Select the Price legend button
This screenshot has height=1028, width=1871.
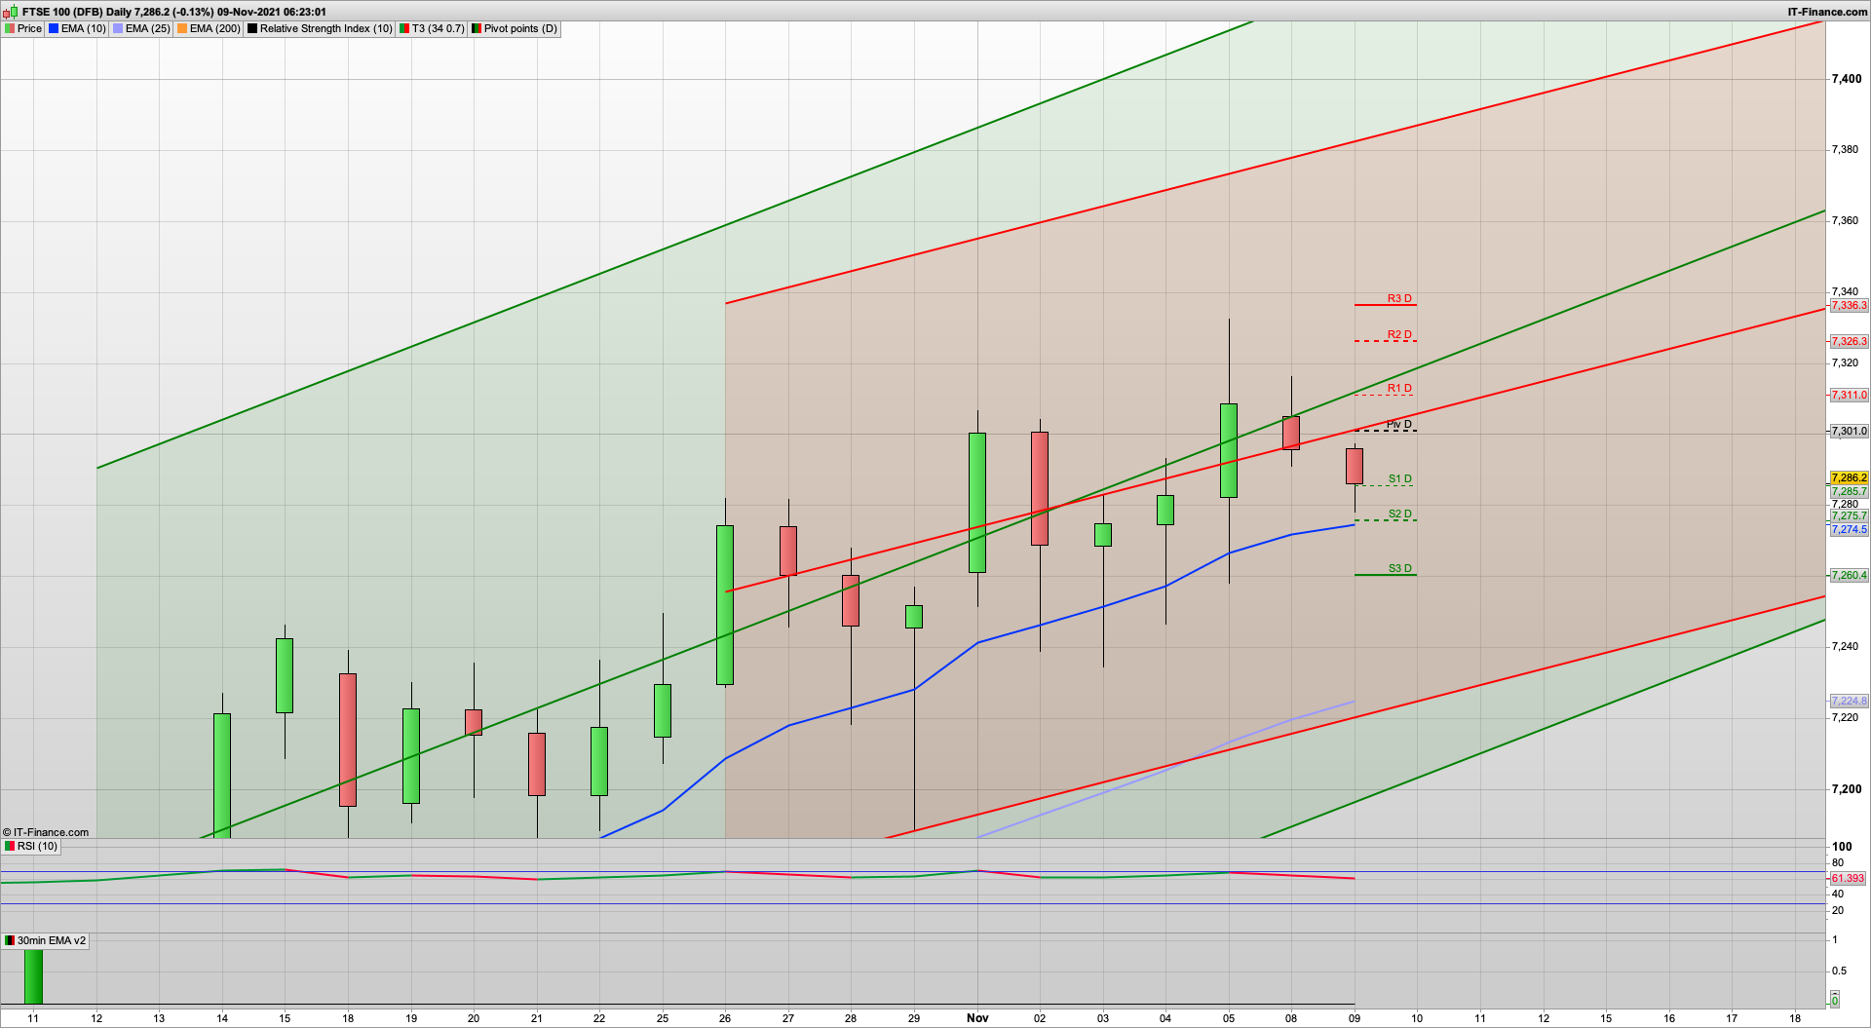click(23, 28)
